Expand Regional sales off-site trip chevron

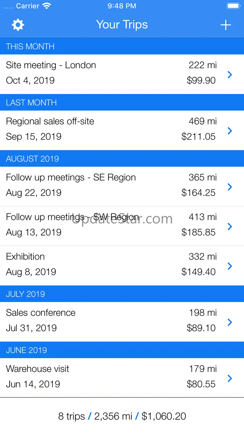(x=230, y=131)
